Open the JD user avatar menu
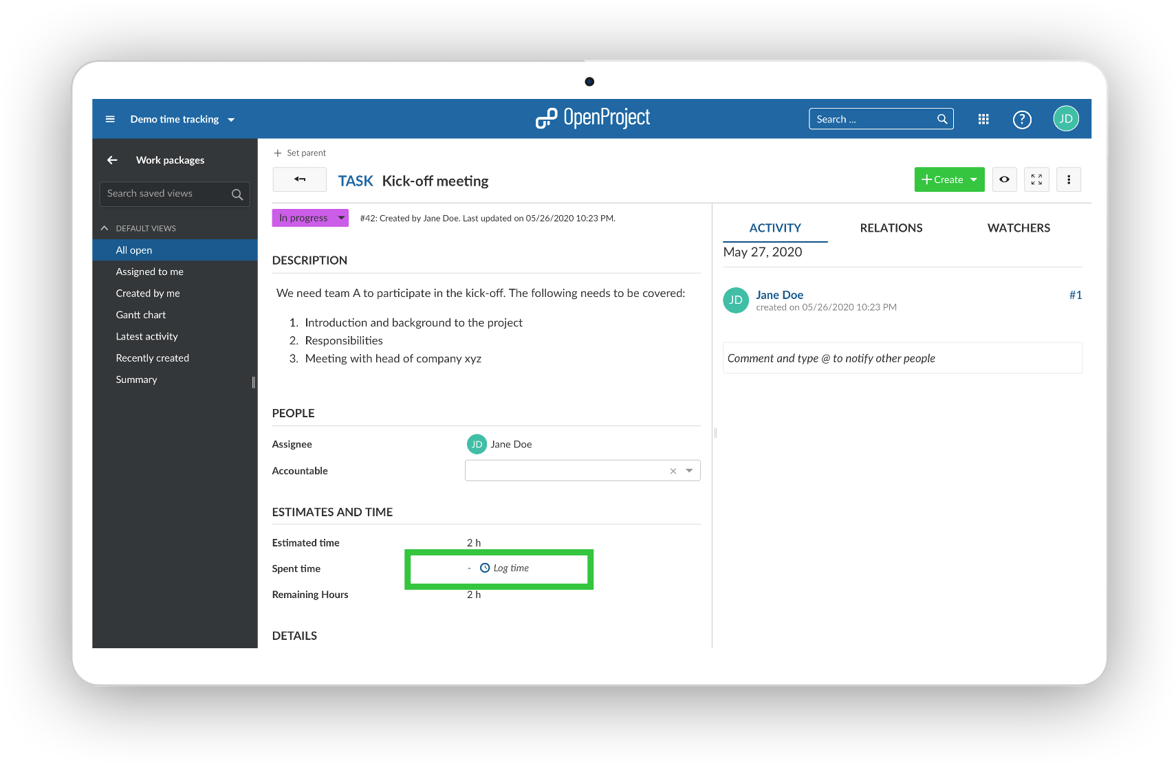 pos(1065,118)
